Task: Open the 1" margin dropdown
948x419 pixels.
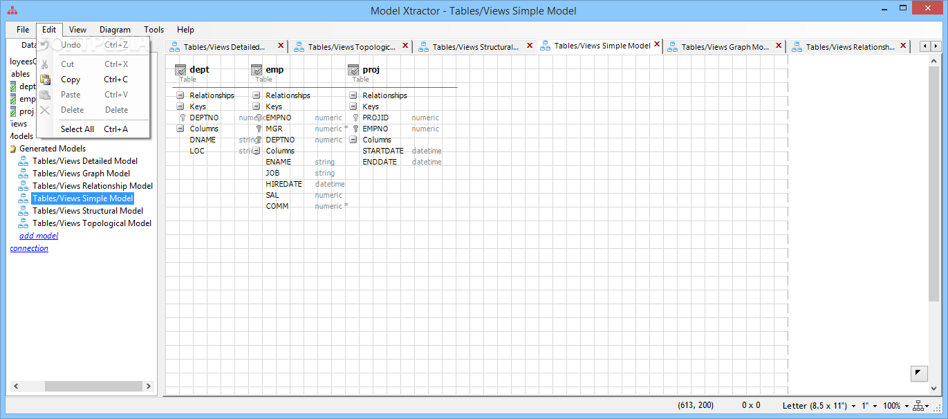Action: click(x=870, y=406)
